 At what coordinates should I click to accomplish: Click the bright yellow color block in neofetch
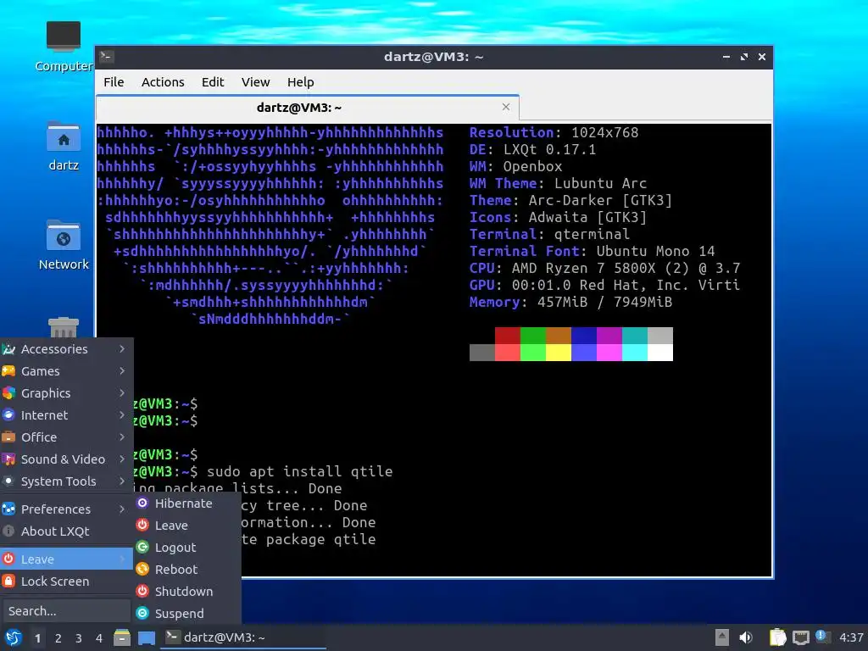click(x=559, y=353)
